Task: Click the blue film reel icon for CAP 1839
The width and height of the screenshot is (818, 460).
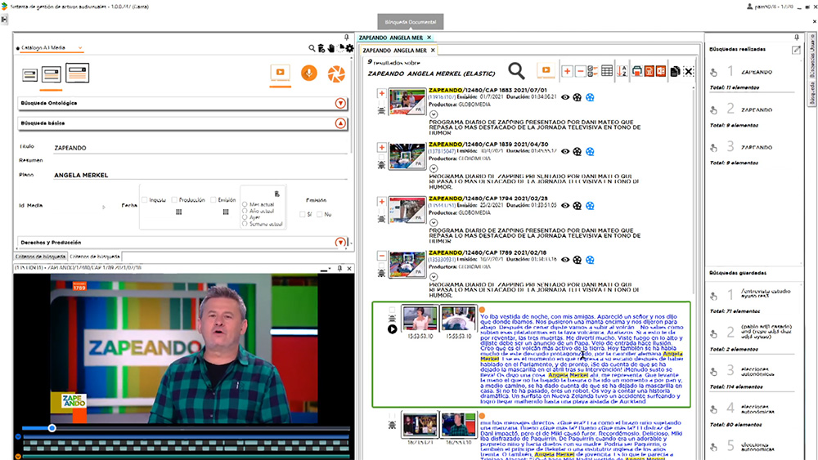Action: (590, 152)
